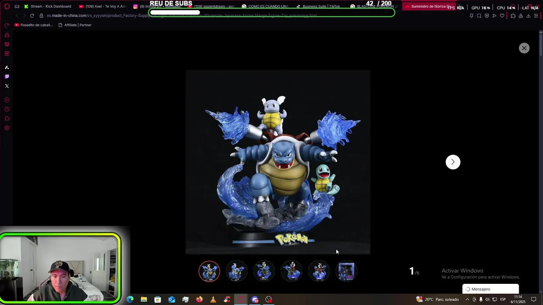The image size is (543, 305).
Task: Open VLC media player from taskbar
Action: (x=213, y=299)
